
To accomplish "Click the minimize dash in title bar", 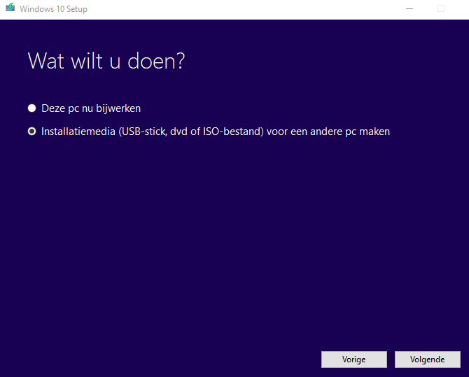I will point(409,8).
